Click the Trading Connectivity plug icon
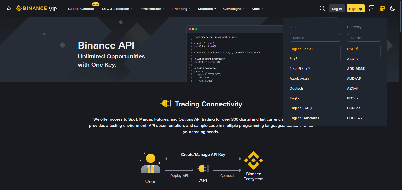 click(x=166, y=103)
